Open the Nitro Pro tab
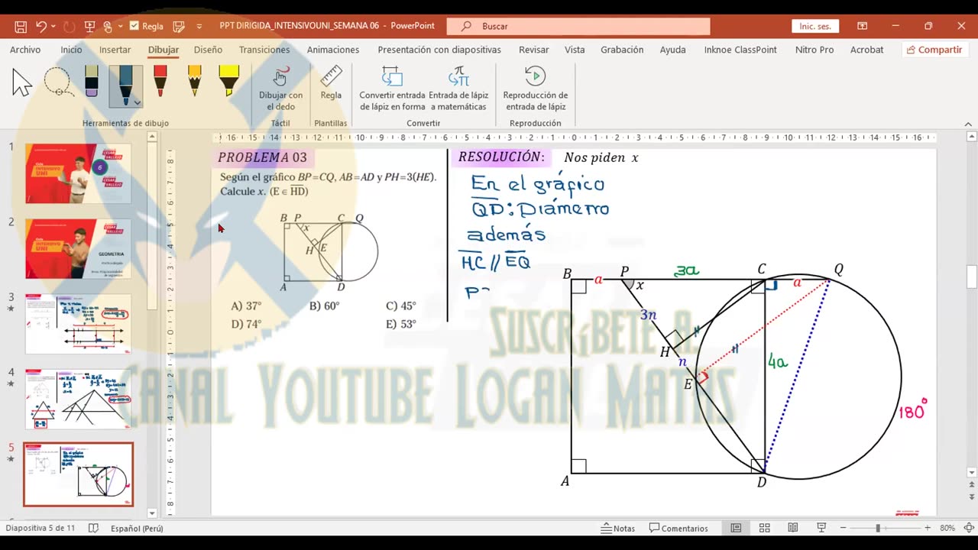Viewport: 978px width, 550px height. pyautogui.click(x=814, y=50)
